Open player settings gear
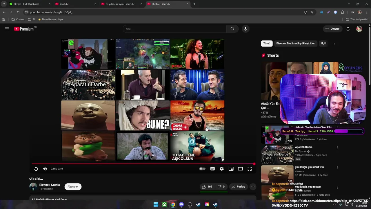This screenshot has height=209, width=371. [x=222, y=169]
